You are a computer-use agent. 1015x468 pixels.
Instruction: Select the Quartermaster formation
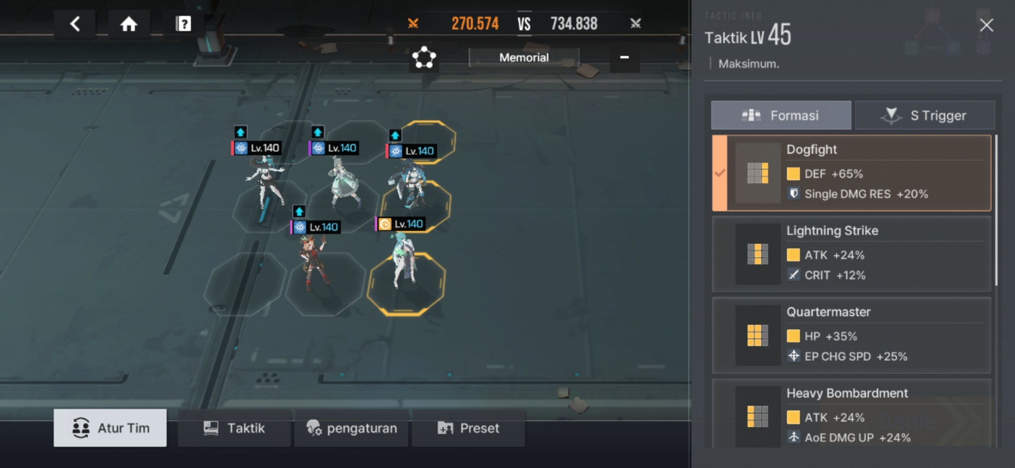(x=851, y=335)
